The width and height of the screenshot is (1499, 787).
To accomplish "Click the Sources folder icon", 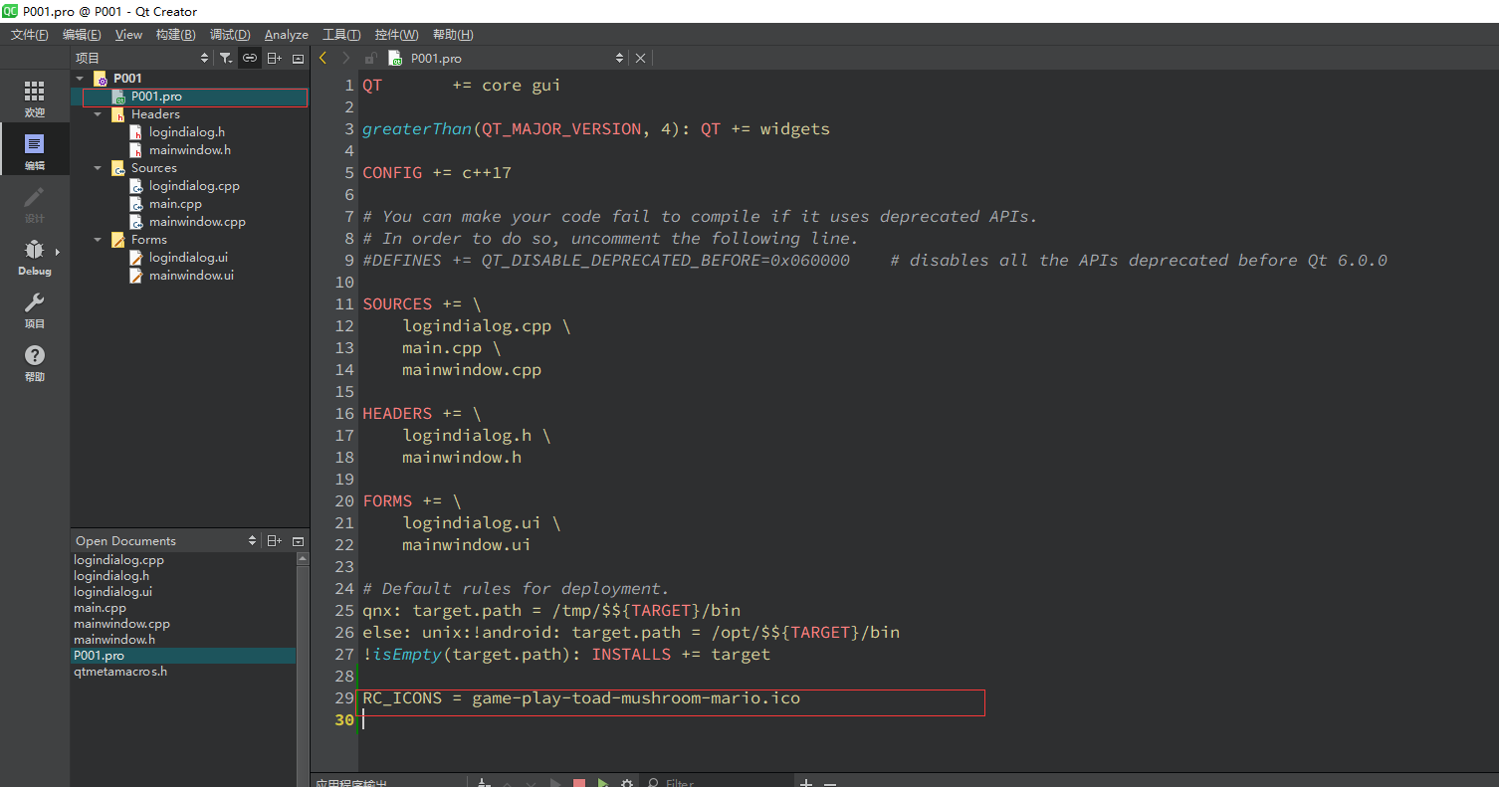I will 118,168.
